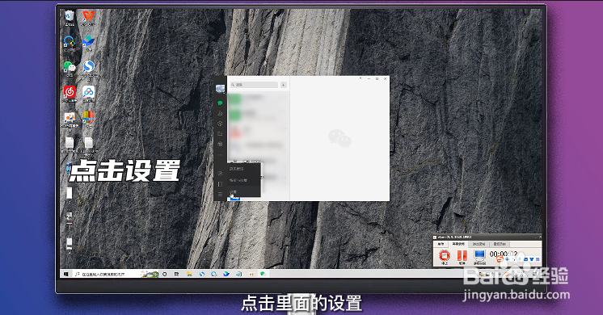Open the WeChat contacts icon
The height and width of the screenshot is (315, 603).
tap(220, 113)
